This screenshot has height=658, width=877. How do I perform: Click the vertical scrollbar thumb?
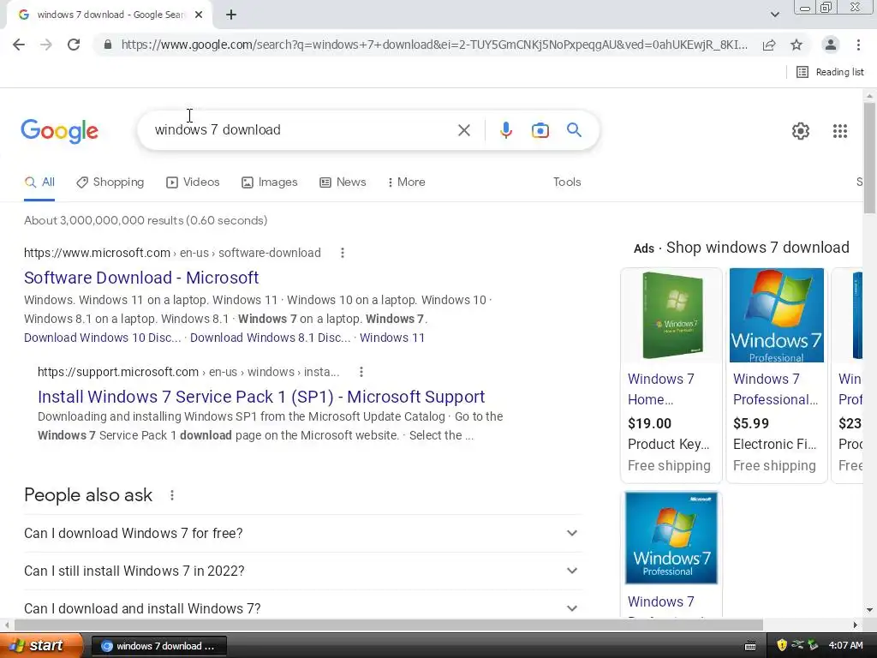click(869, 158)
